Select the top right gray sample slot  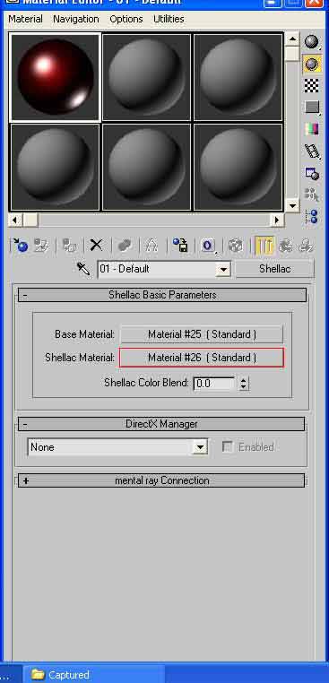(238, 77)
